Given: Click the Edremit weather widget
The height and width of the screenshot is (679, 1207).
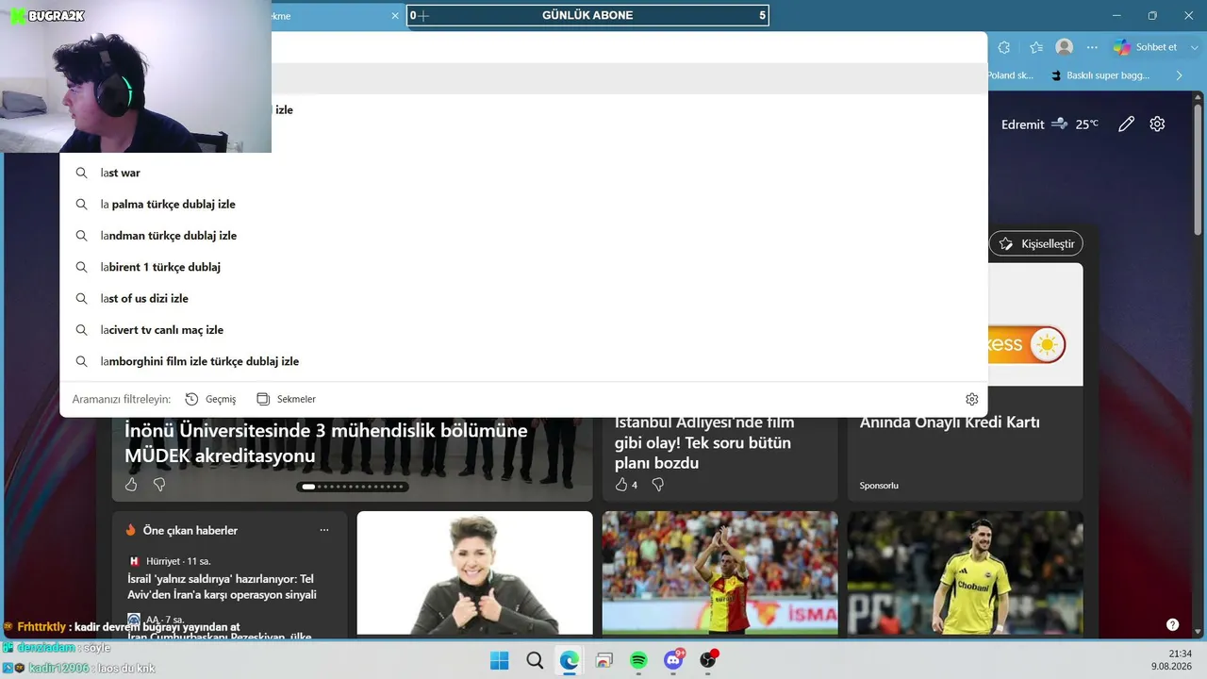Looking at the screenshot, I should [1050, 124].
